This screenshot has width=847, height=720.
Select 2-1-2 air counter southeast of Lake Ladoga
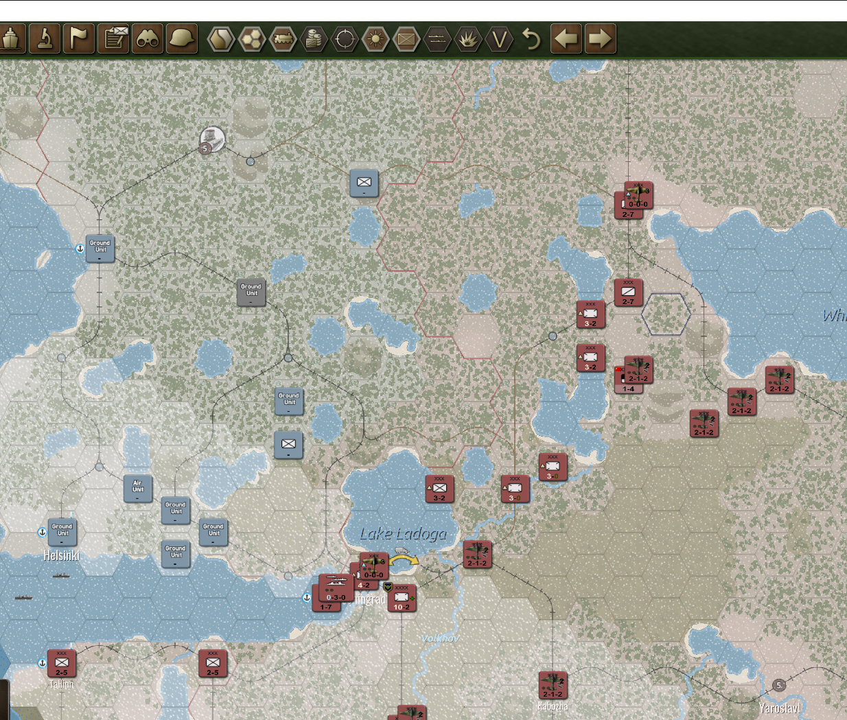(x=477, y=554)
